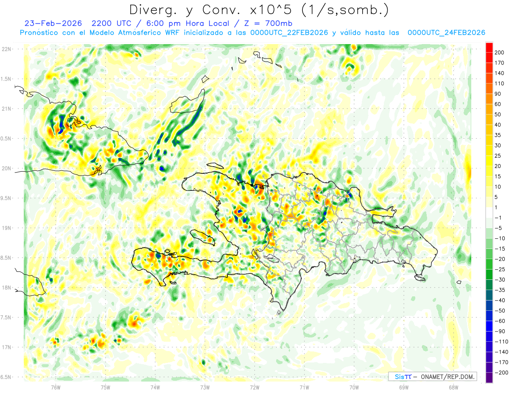Pick the purple swatch below the -200 label
509x393 pixels.
(489, 378)
